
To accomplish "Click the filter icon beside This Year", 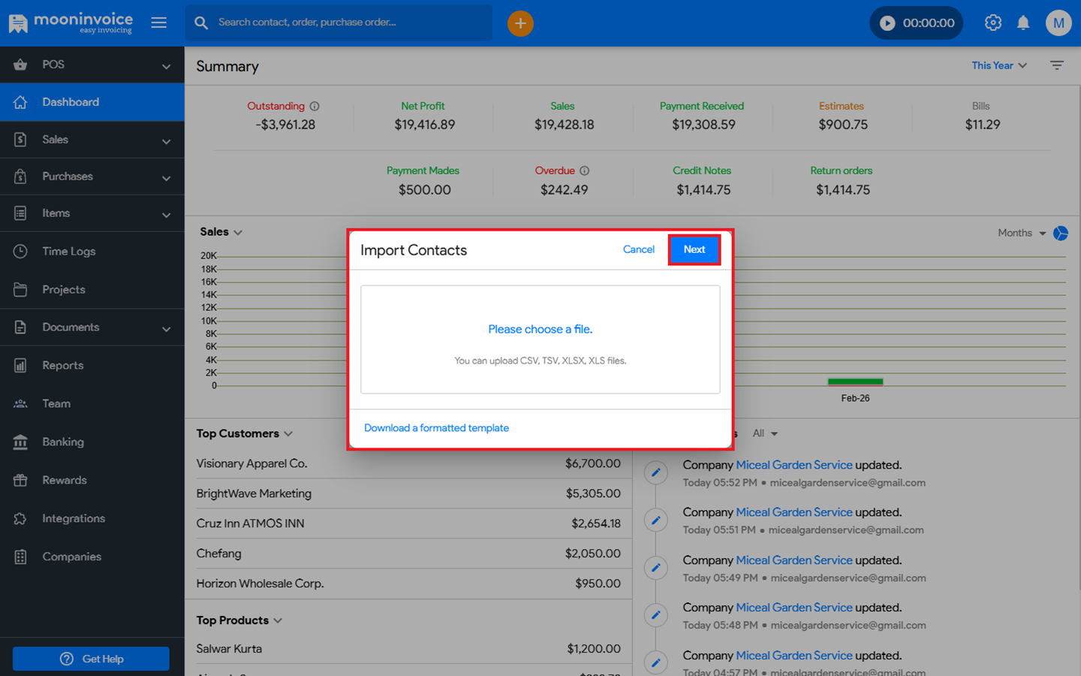I will click(x=1056, y=65).
